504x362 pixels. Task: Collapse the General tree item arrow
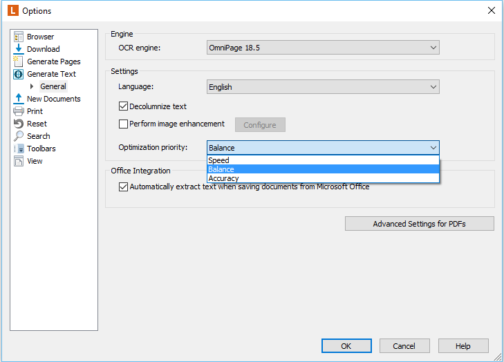click(x=32, y=86)
